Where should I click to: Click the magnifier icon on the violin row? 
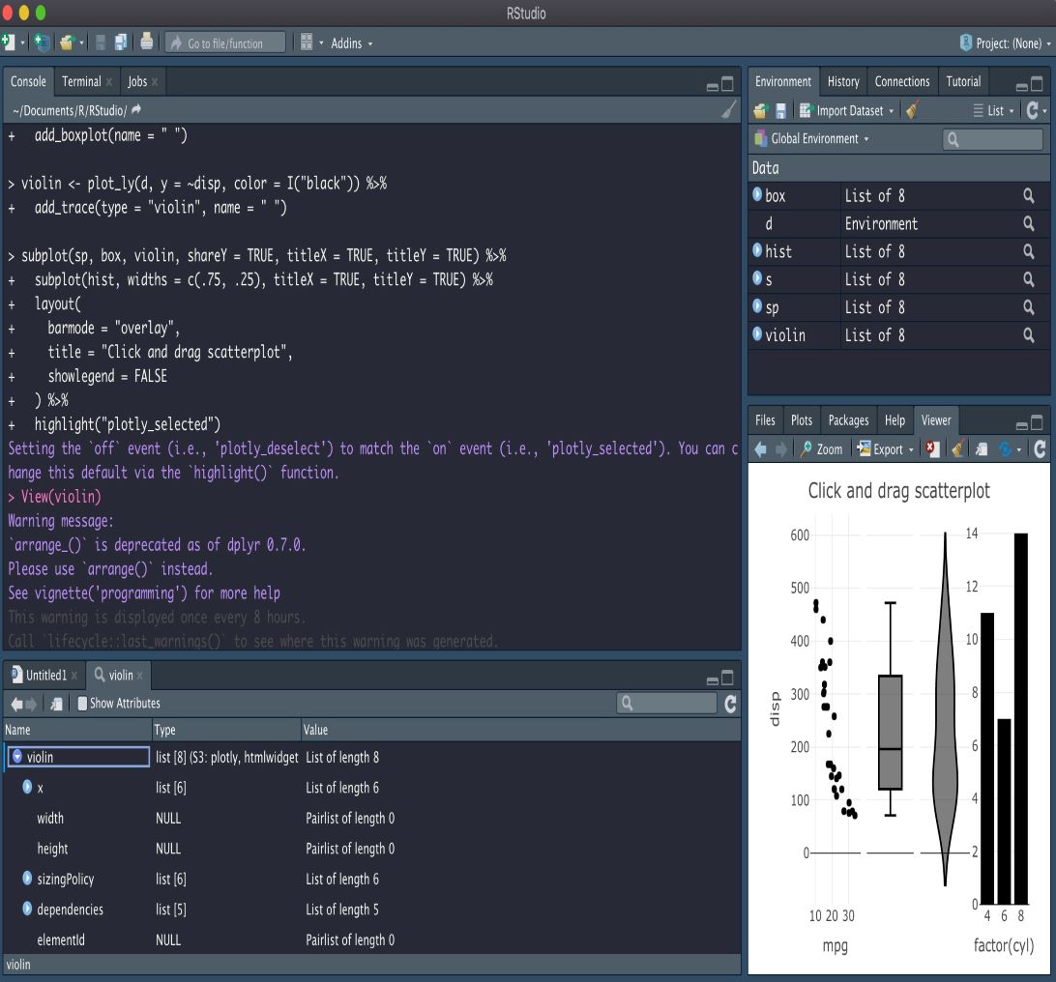pos(1029,335)
